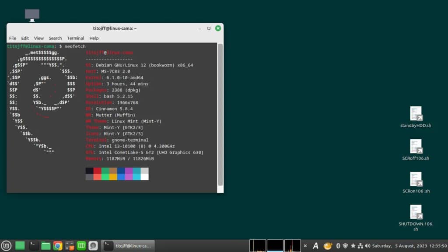Image resolution: width=448 pixels, height=252 pixels.
Task: Open the sound volume applet
Action: click(x=367, y=246)
